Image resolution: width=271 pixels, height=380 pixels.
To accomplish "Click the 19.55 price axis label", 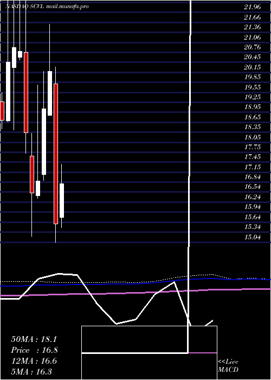I will click(x=253, y=87).
